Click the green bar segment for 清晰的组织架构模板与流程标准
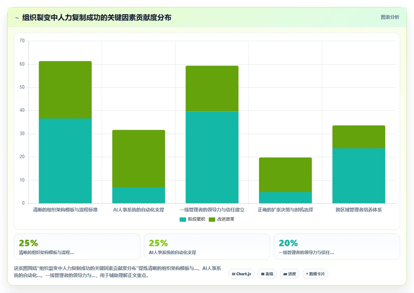The height and width of the screenshot is (293, 414). point(65,90)
